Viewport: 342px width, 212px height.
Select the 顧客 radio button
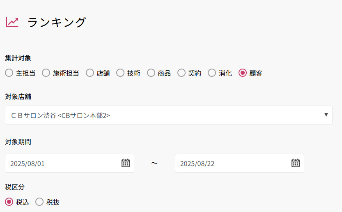243,73
